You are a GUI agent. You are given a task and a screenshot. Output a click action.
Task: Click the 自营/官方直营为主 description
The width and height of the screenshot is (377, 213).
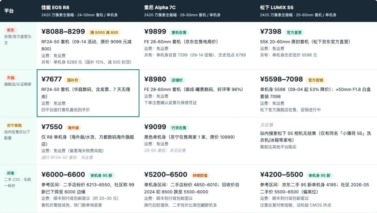click(18, 40)
